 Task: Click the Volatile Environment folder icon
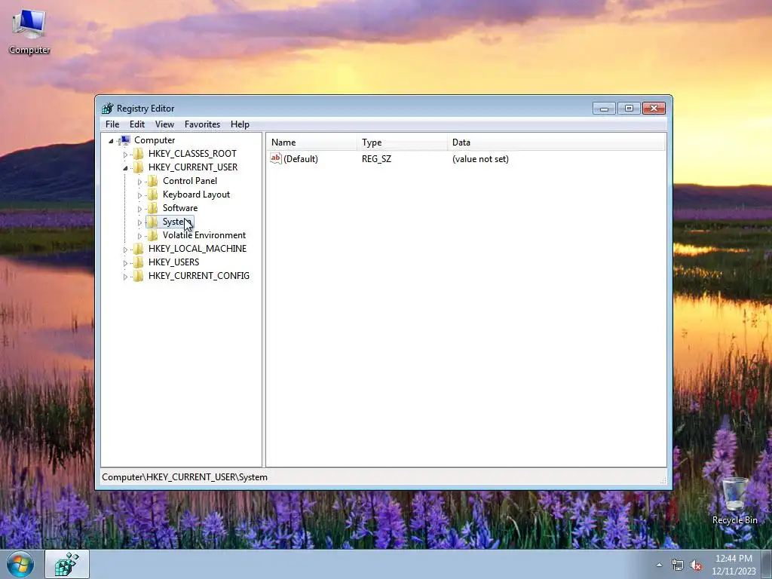153,235
